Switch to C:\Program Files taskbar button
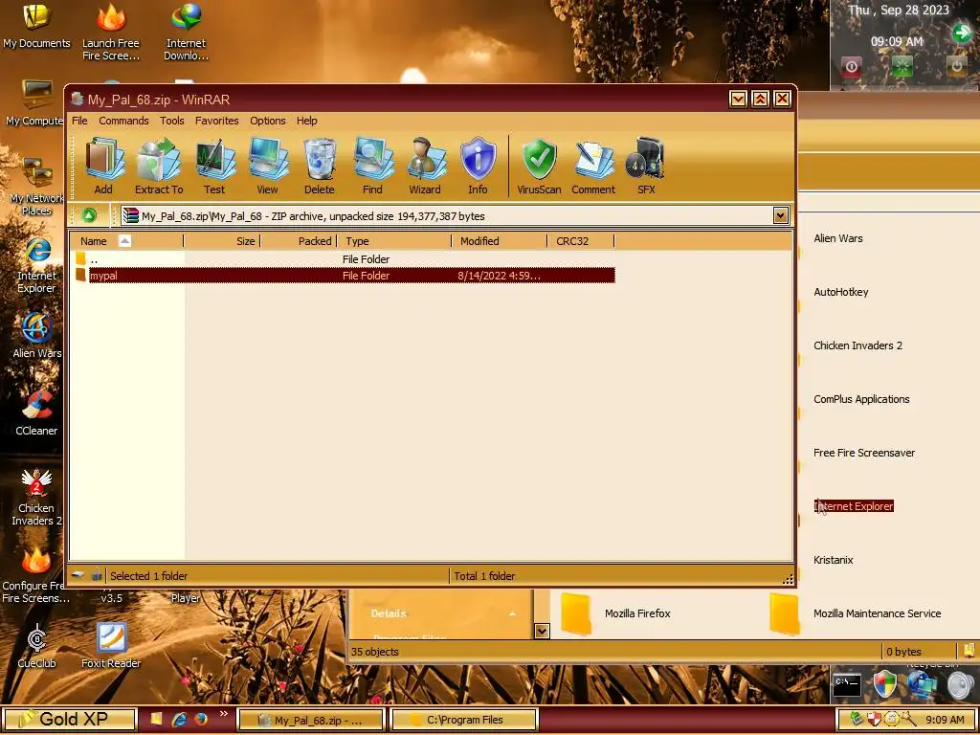This screenshot has width=980, height=735. click(x=463, y=720)
